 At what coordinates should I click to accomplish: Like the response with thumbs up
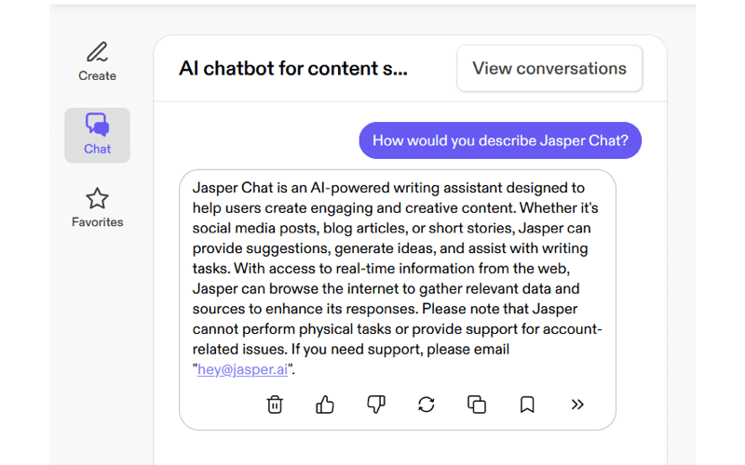click(x=325, y=405)
